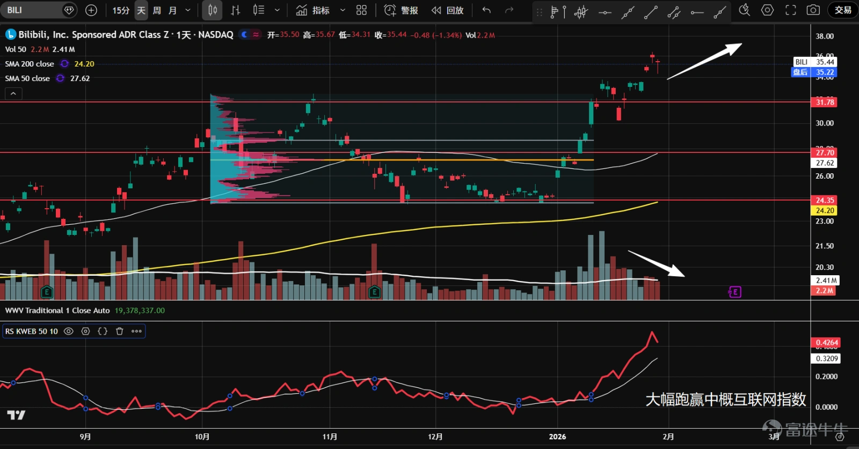This screenshot has height=449, width=859.
Task: Open the layout grid icon
Action: coord(361,10)
